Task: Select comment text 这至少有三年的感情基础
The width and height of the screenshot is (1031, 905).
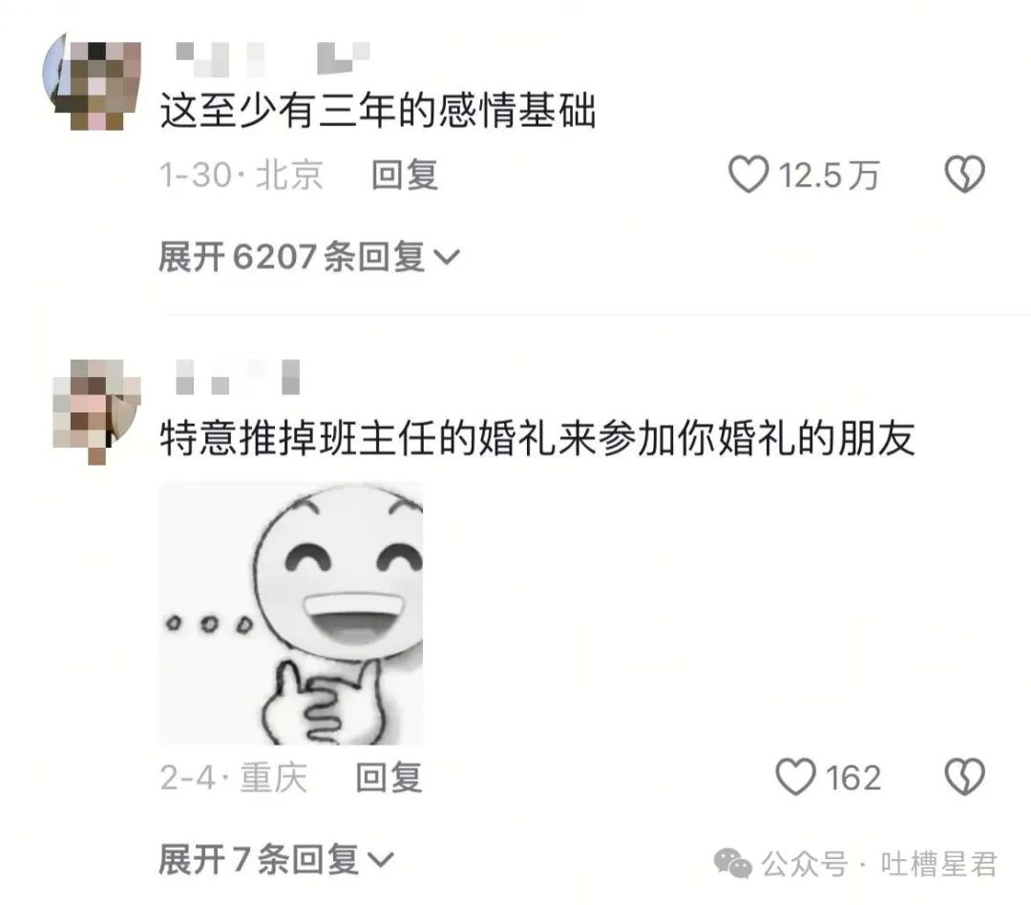Action: pyautogui.click(x=378, y=110)
